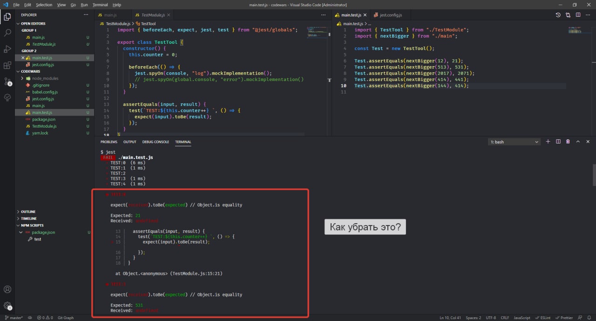
Task: Open the Search view in activity bar
Action: (7, 33)
